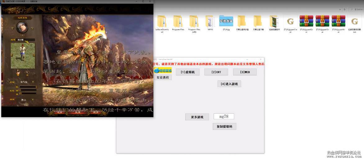The height and width of the screenshot is (161, 364).
Task: Rotate character preview right
Action: [x=34, y=55]
